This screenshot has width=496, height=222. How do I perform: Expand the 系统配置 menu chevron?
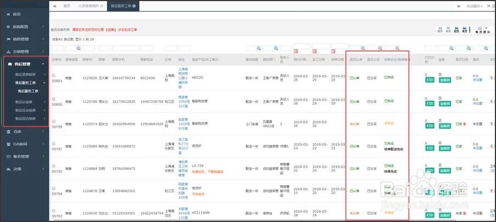click(x=44, y=27)
